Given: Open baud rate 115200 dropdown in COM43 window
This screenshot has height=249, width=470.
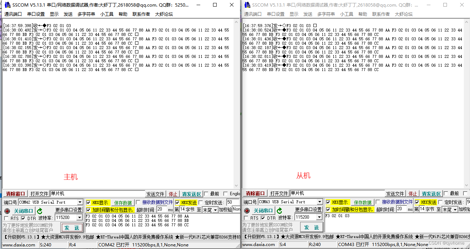Looking at the screenshot, I should 319,217.
